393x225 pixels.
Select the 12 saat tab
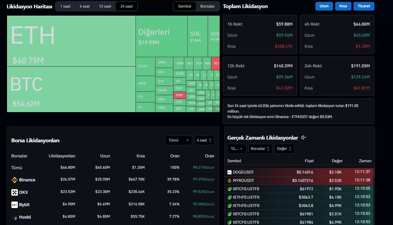[x=105, y=6]
